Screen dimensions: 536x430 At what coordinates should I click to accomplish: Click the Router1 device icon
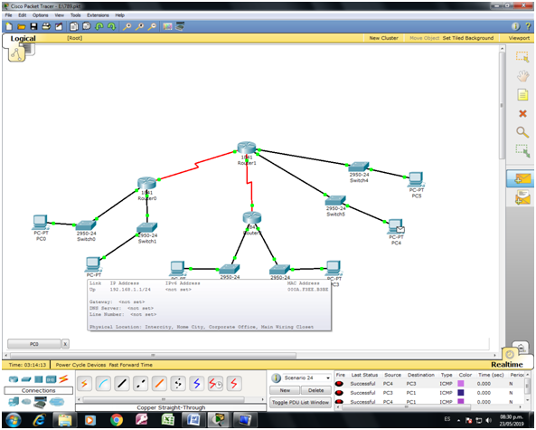coord(247,148)
